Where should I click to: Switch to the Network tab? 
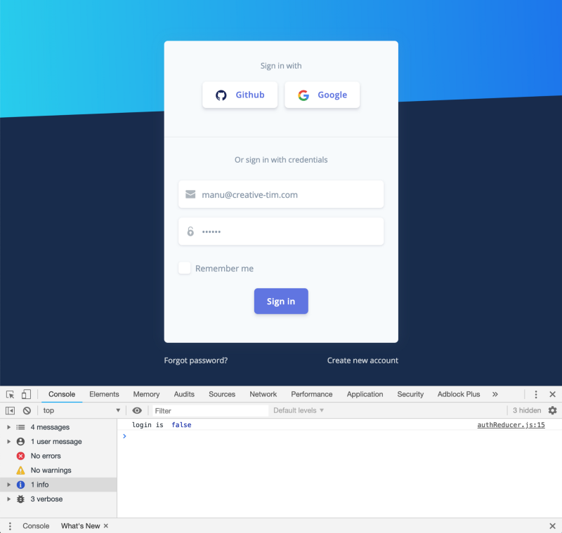coord(263,394)
